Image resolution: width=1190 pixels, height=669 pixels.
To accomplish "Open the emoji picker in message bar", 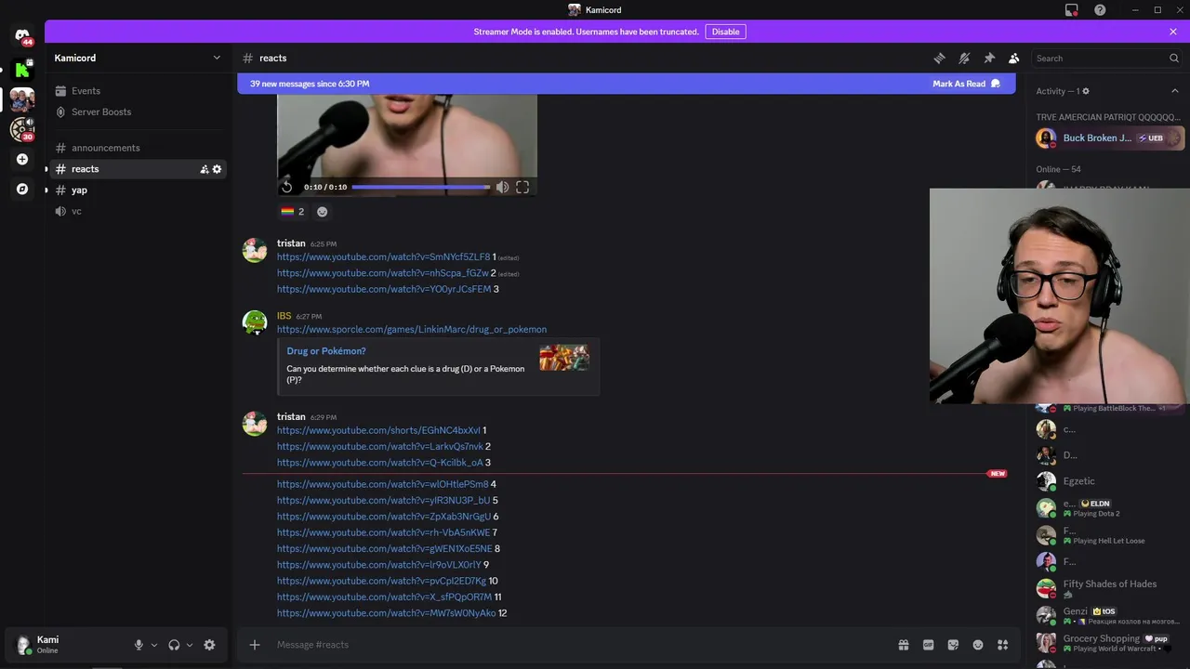I will click(977, 645).
